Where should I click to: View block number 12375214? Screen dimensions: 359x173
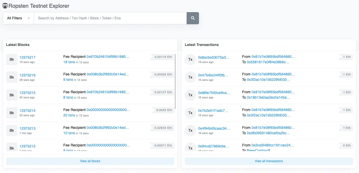pos(27,111)
